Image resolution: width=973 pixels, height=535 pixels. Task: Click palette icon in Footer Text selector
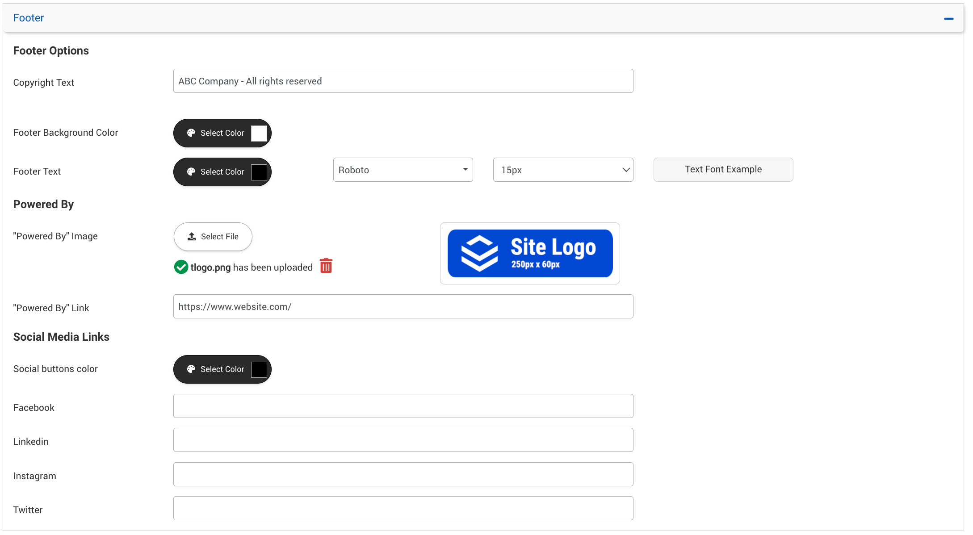point(191,172)
